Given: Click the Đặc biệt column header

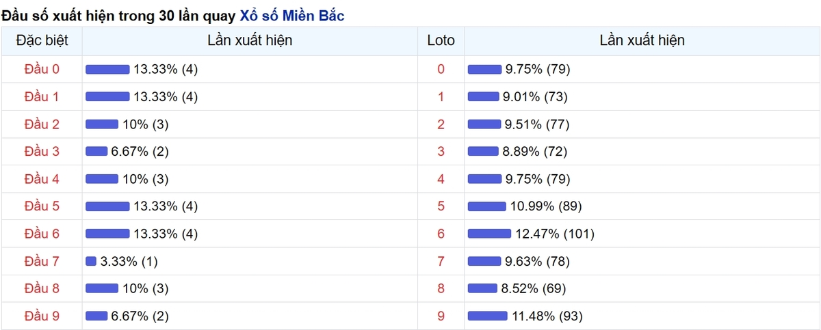Looking at the screenshot, I should tap(42, 40).
